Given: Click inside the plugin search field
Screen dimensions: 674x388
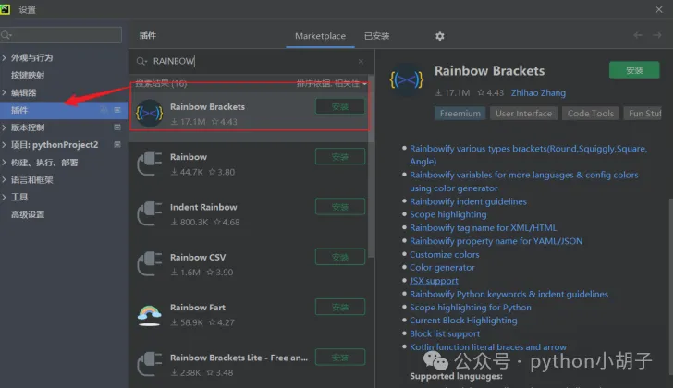Looking at the screenshot, I should (x=251, y=62).
